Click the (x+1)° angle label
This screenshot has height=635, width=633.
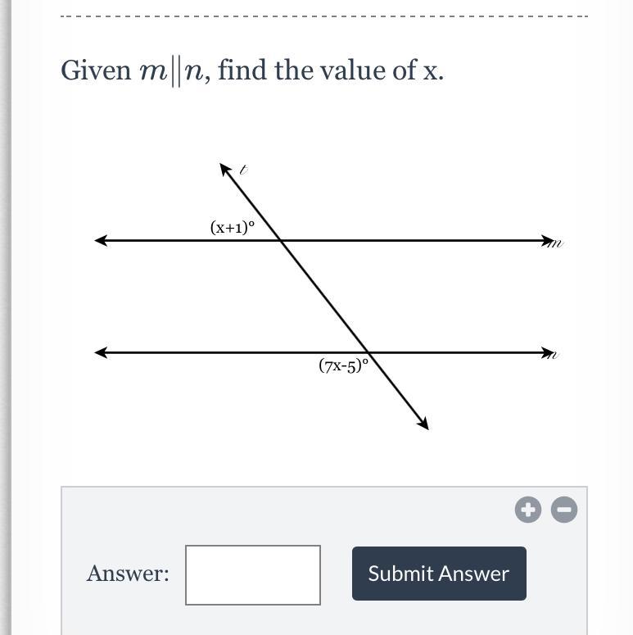(x=233, y=227)
